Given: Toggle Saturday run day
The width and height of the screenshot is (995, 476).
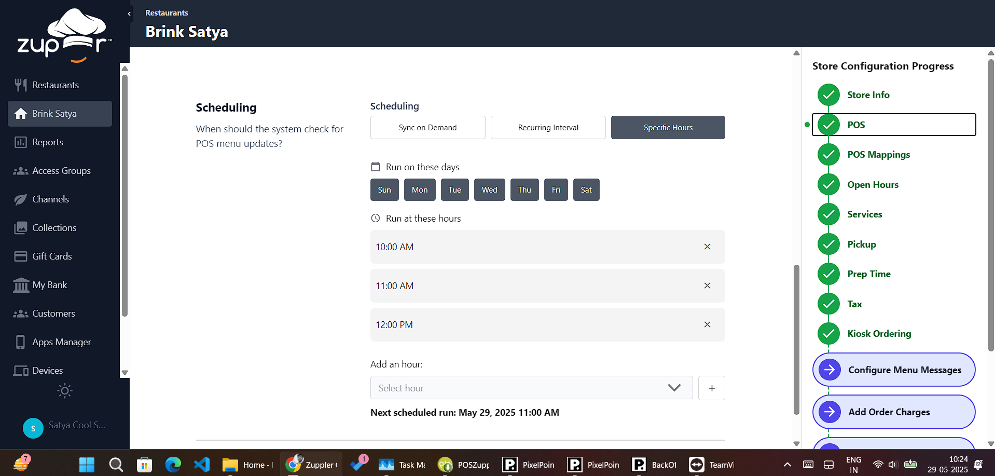Looking at the screenshot, I should pos(586,190).
